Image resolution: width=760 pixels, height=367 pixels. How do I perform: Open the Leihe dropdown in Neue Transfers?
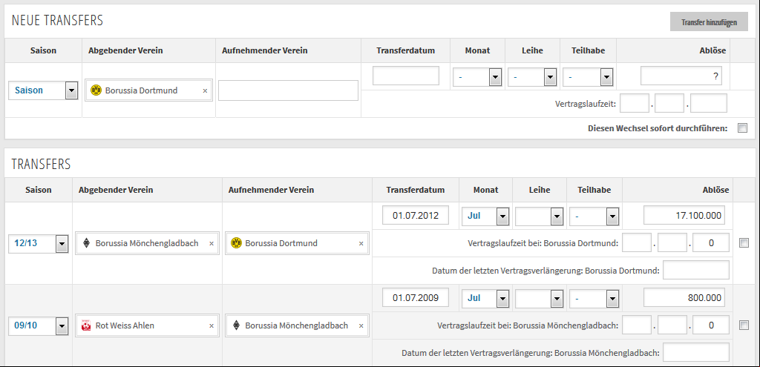pos(531,76)
